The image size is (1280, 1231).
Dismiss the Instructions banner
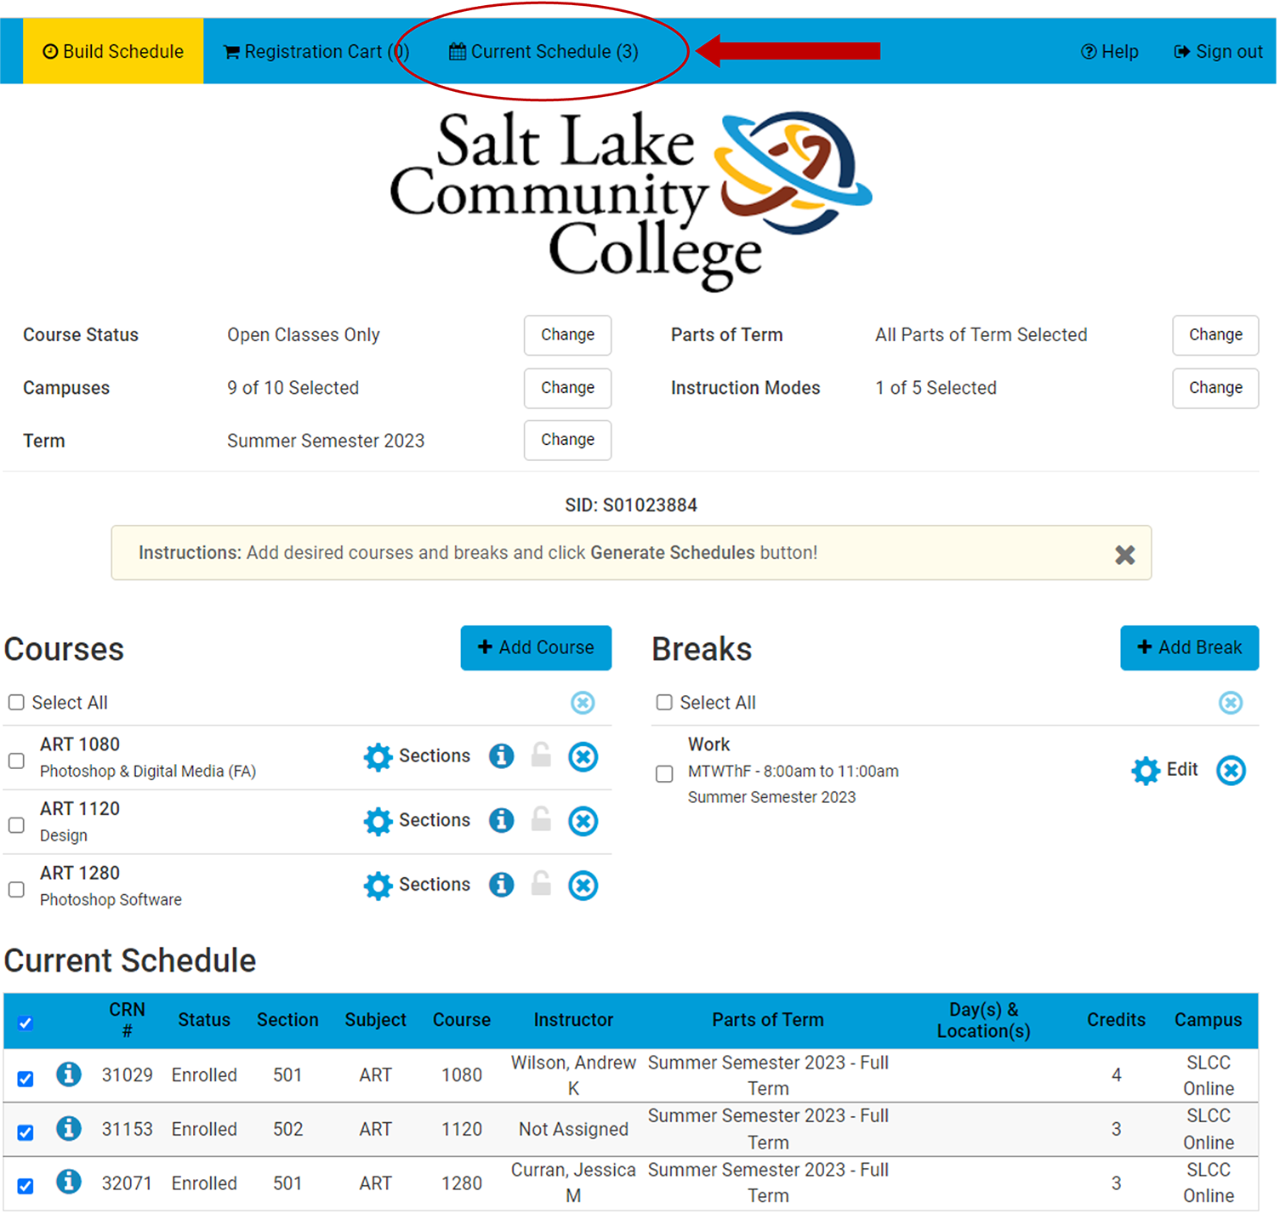pos(1124,556)
